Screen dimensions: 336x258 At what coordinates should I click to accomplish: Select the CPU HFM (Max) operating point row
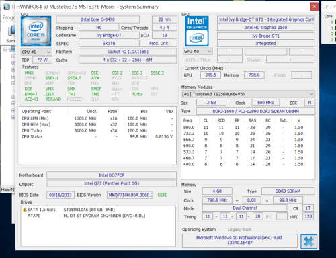click(97, 124)
